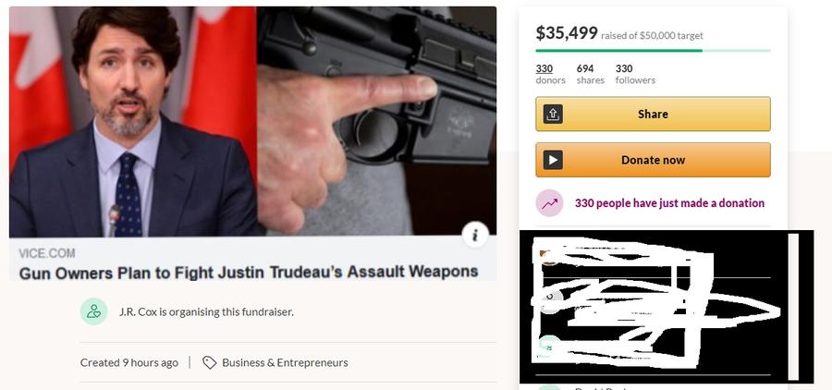Click the purple trending arrow icon

[549, 202]
